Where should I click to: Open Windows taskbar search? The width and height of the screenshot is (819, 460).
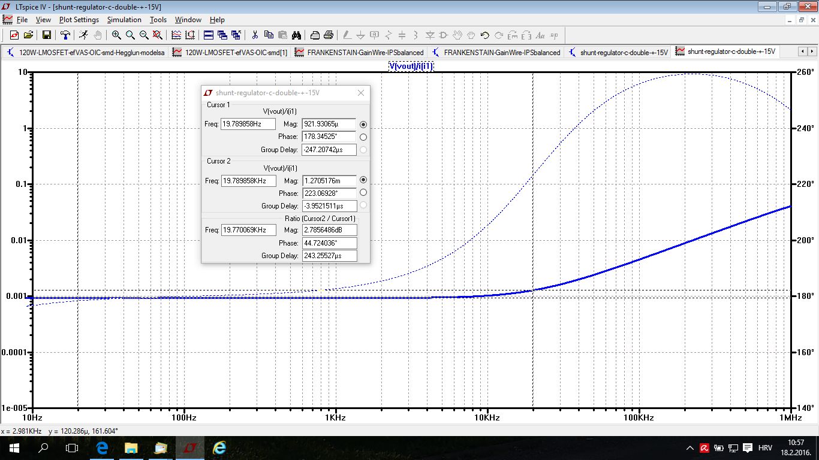[x=43, y=447]
